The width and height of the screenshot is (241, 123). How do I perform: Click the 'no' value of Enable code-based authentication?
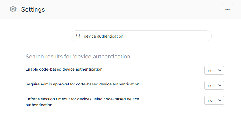(x=210, y=71)
